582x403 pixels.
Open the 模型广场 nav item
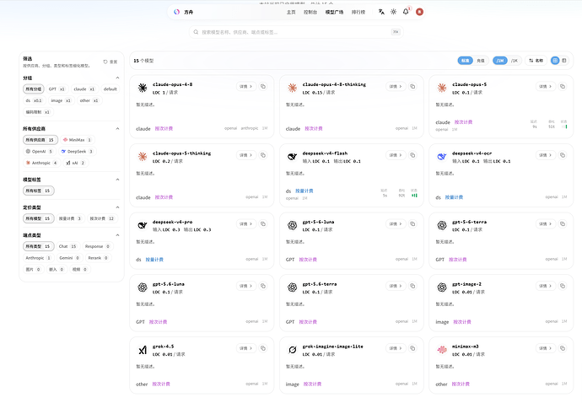(x=334, y=13)
